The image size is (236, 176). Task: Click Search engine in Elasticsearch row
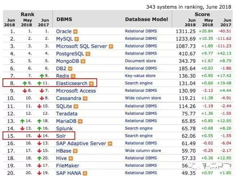pos(139,83)
